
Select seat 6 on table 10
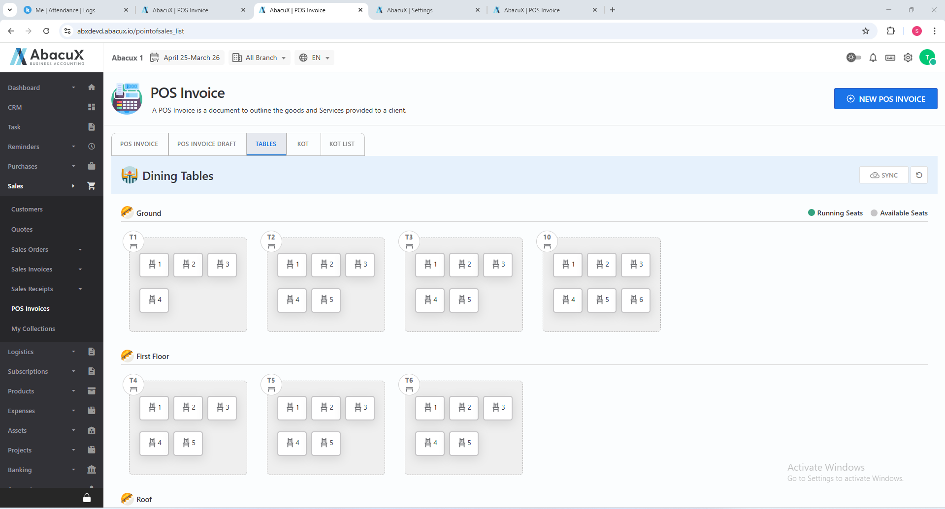[x=636, y=300]
